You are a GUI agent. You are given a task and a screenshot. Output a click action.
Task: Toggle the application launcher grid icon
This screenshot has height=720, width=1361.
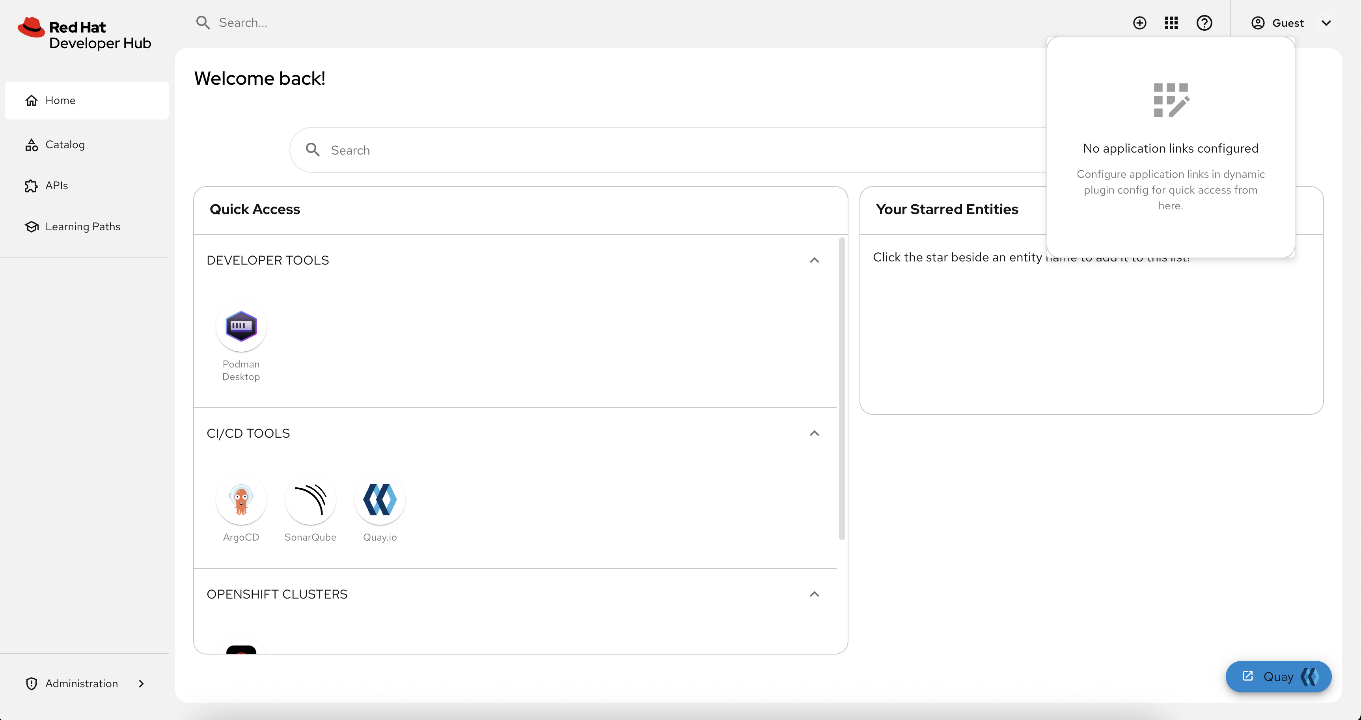(x=1171, y=23)
